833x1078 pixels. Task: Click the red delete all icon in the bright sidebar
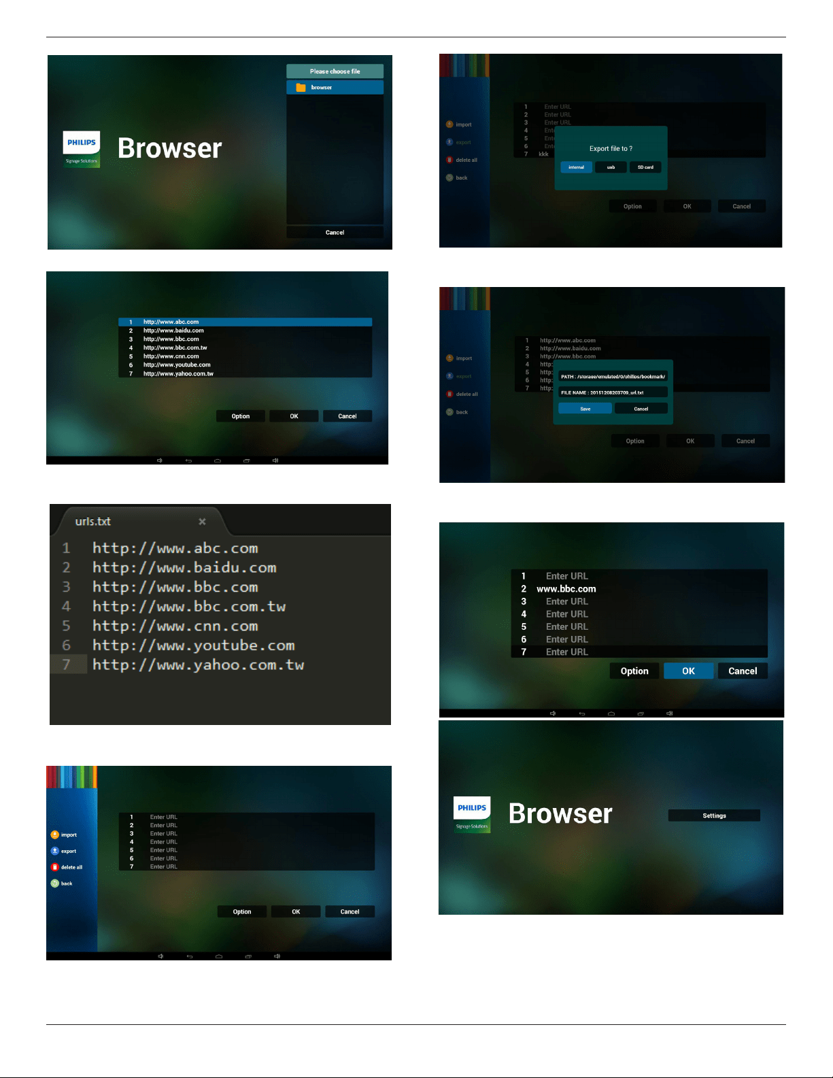click(55, 867)
